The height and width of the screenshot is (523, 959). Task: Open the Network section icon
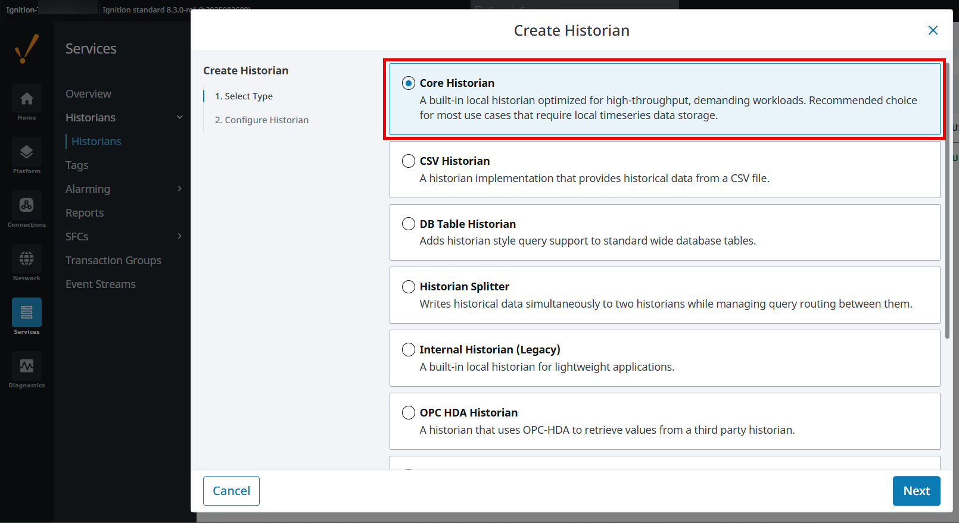(x=27, y=259)
